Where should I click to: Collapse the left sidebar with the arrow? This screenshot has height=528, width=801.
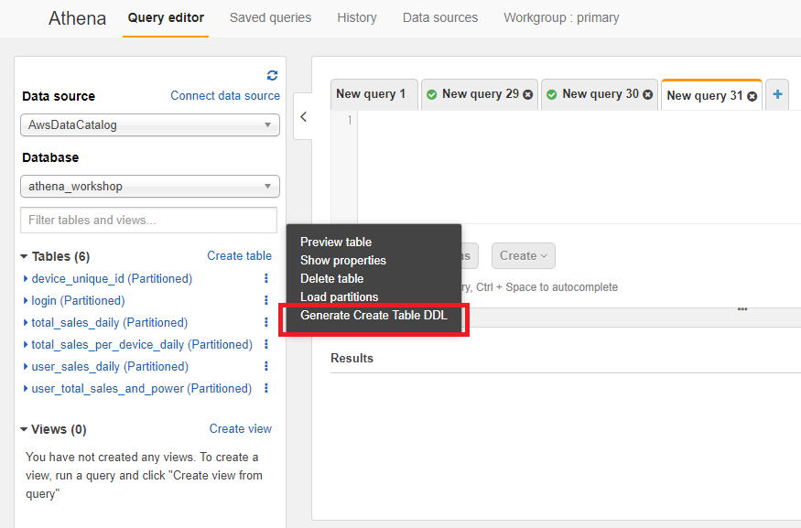click(303, 117)
